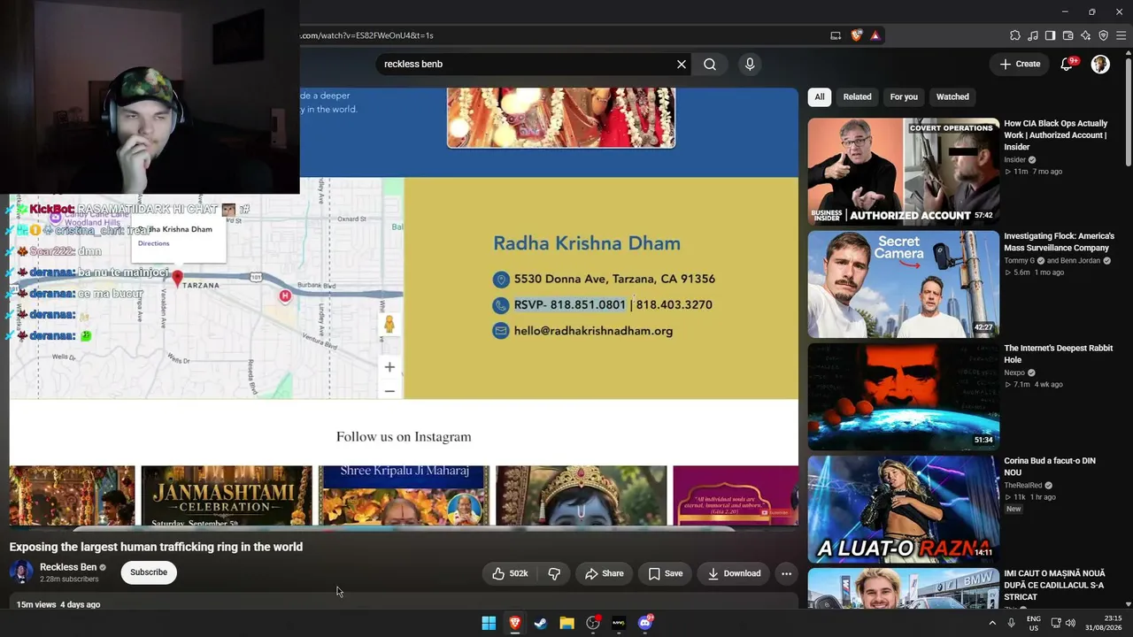Screen dimensions: 1133x637
Task: Select the Watched filter chip
Action: [x=952, y=96]
